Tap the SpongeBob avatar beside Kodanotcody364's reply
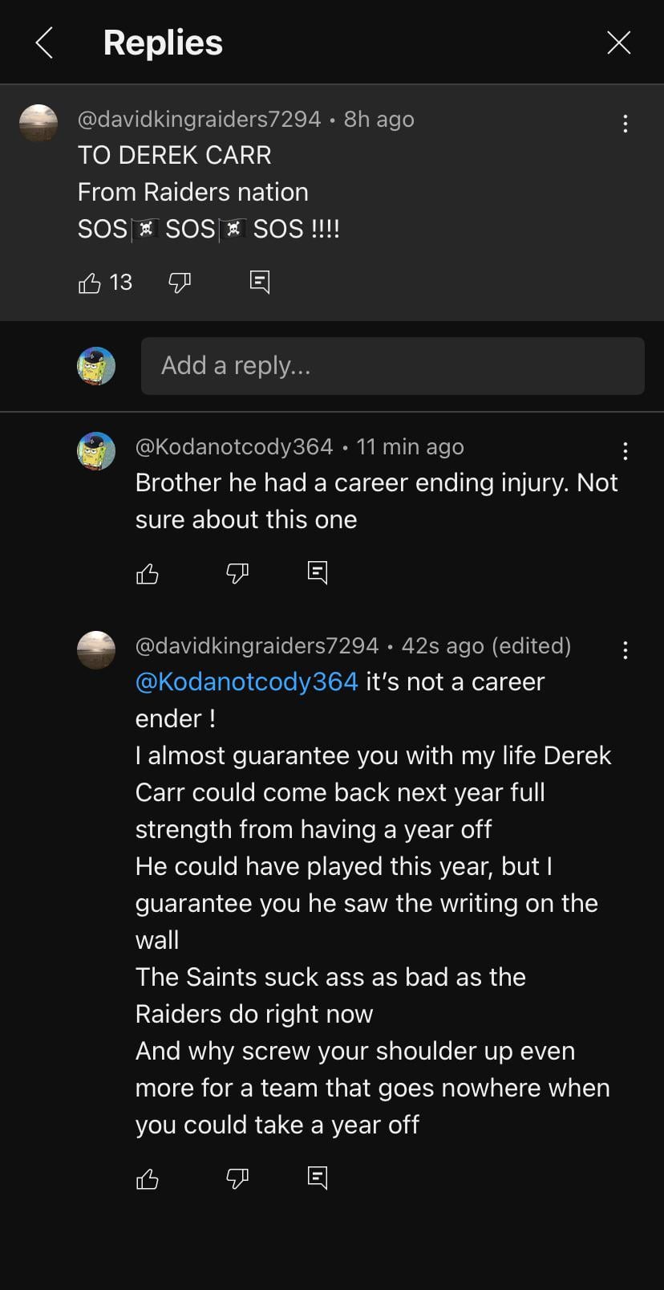The width and height of the screenshot is (664, 1290). (96, 451)
